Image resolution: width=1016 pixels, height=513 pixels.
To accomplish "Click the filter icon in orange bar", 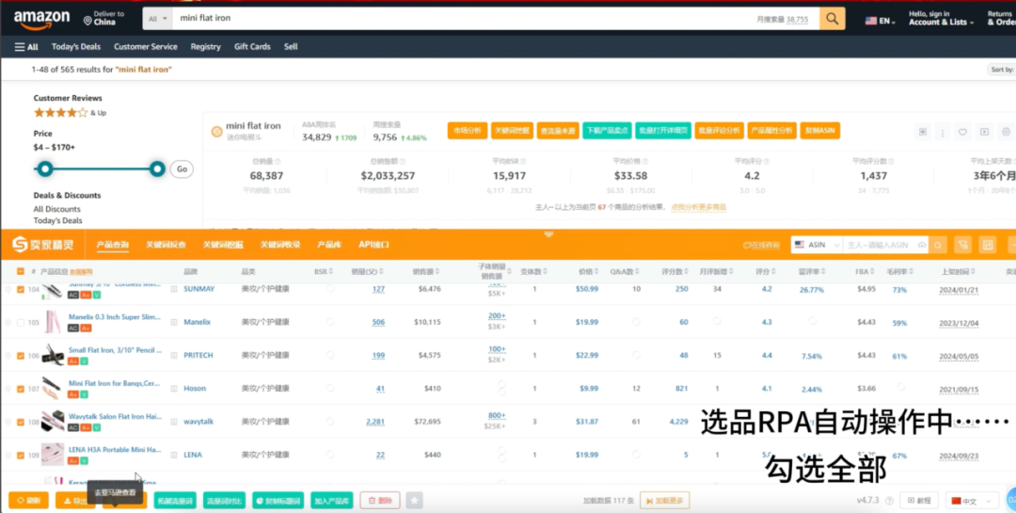I will point(963,245).
